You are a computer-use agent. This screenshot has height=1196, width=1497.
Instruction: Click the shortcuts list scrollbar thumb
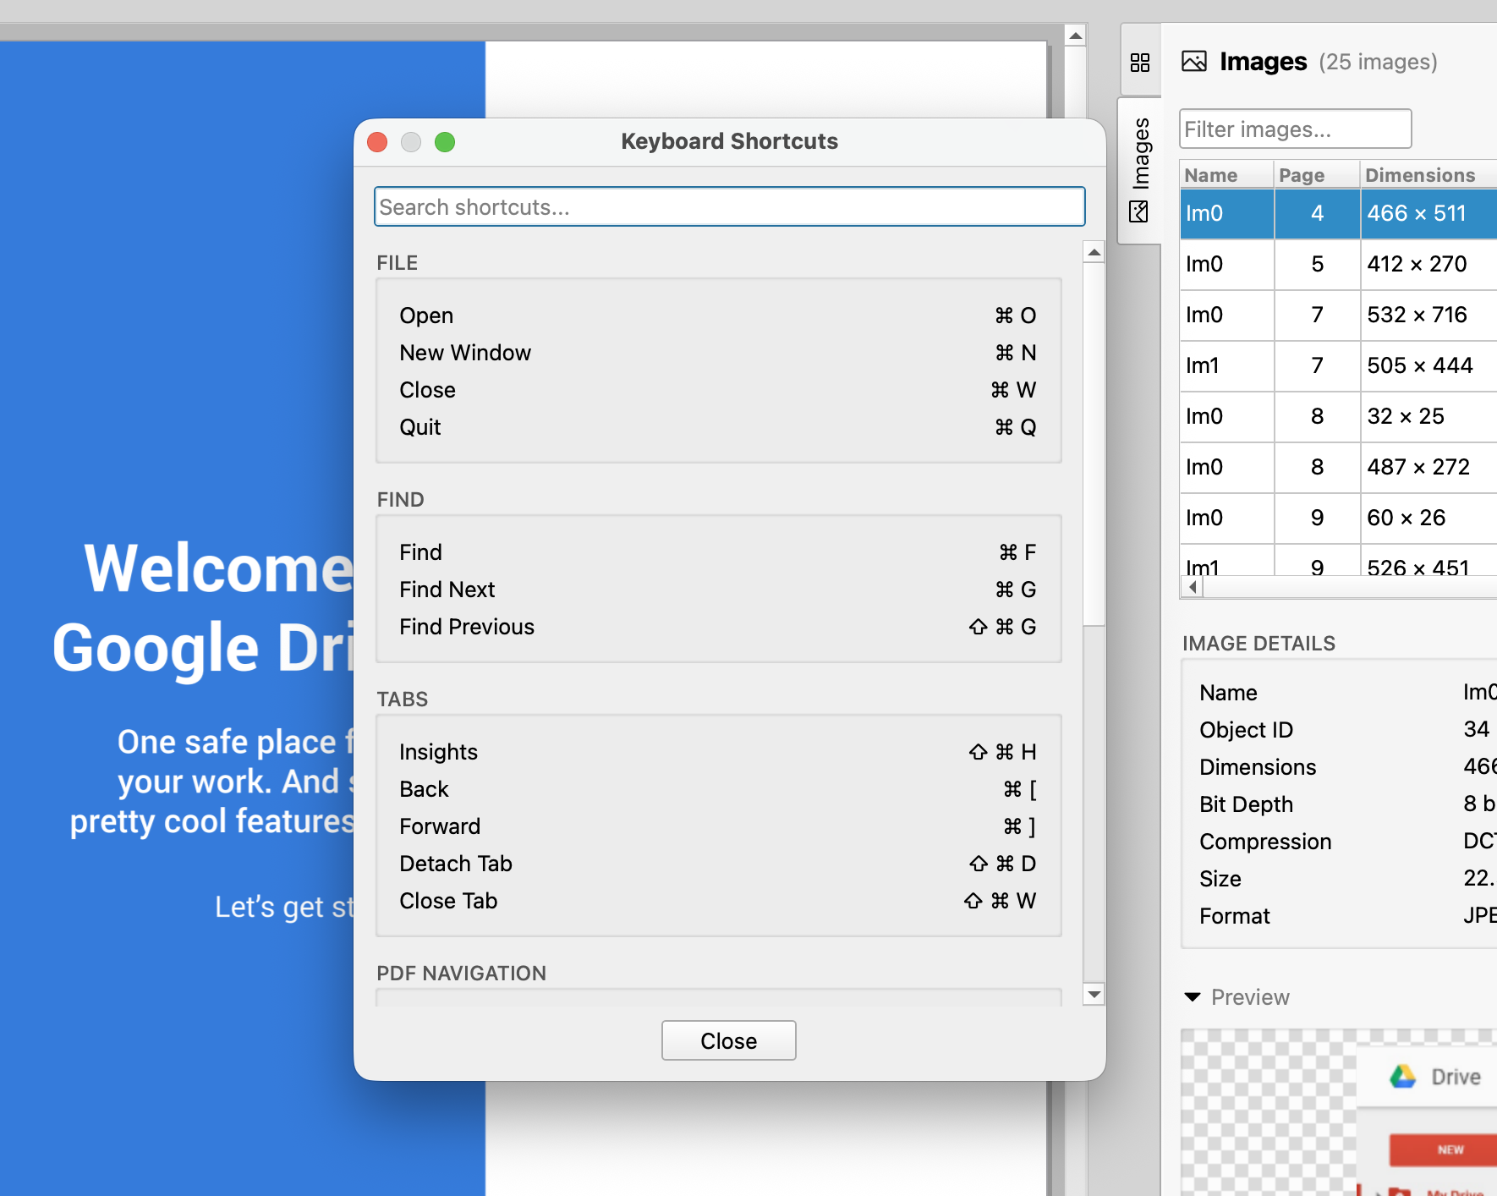click(1094, 444)
